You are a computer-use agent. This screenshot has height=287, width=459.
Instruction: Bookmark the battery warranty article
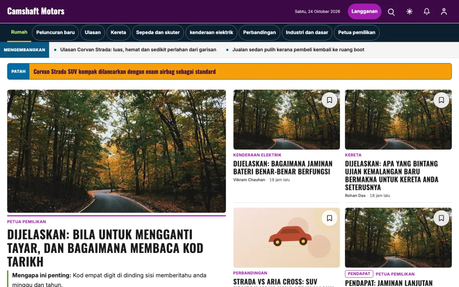click(x=329, y=100)
